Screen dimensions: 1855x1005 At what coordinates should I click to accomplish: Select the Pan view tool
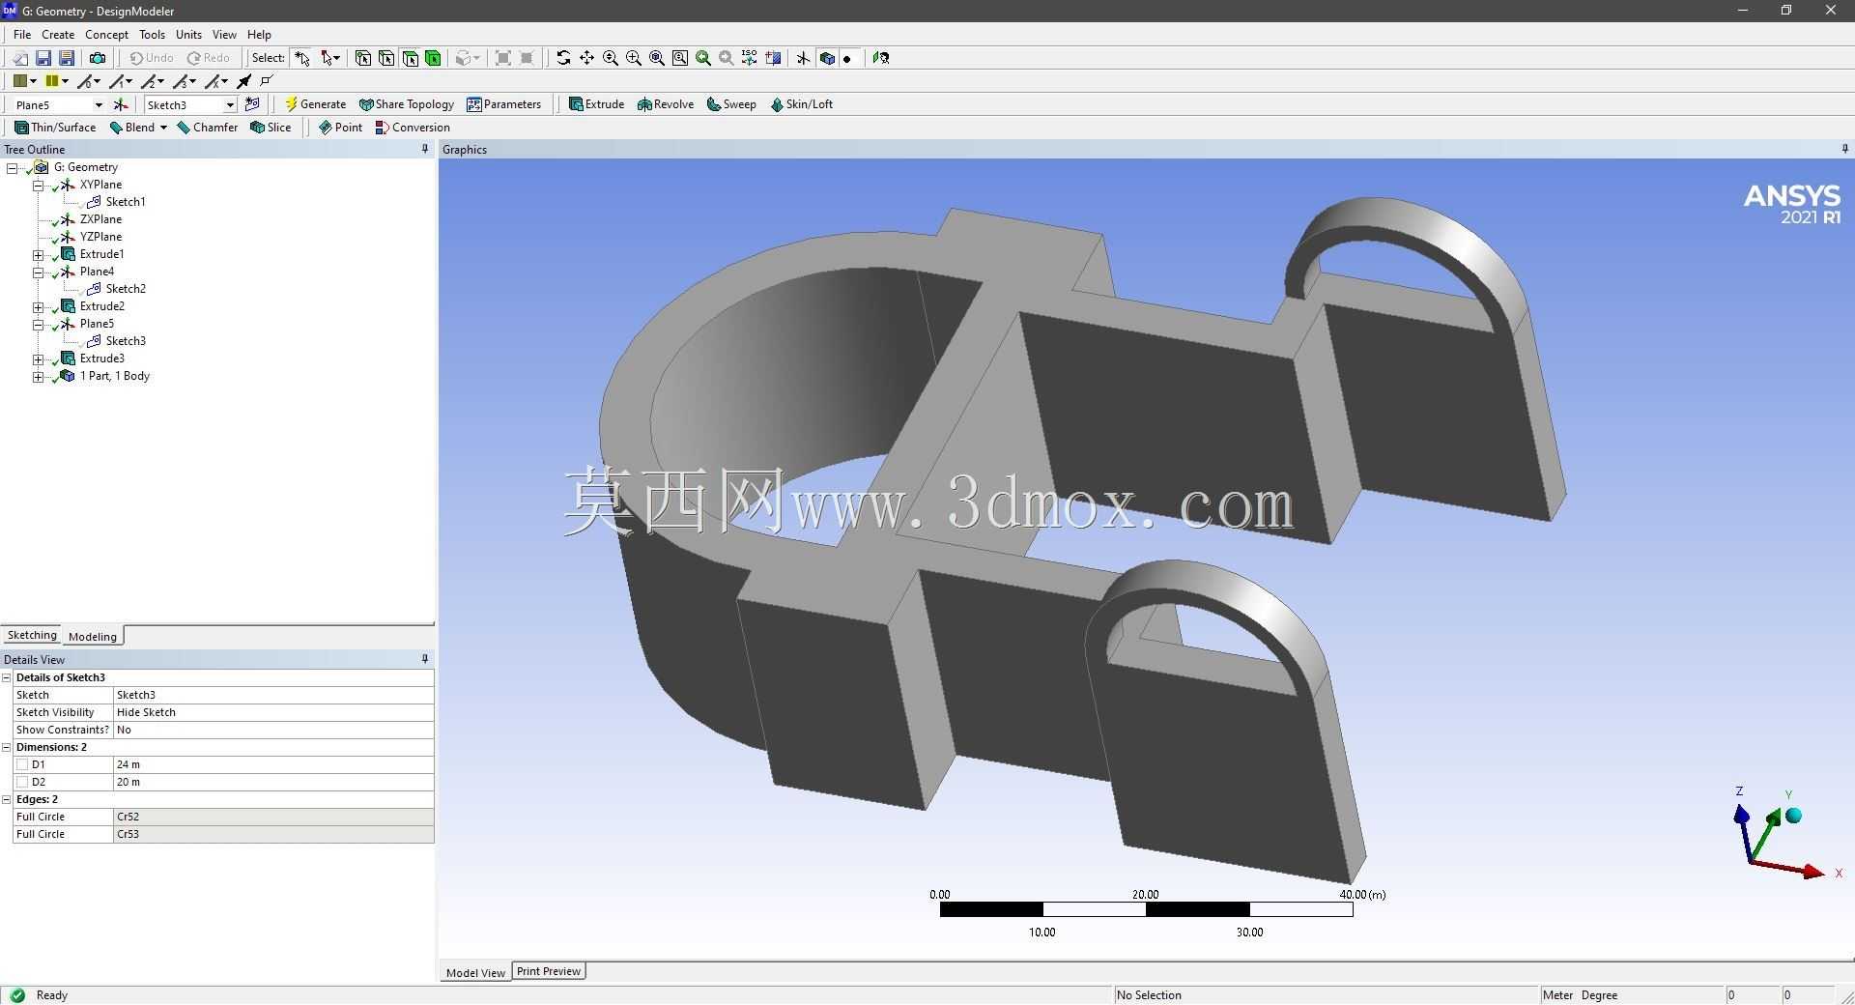[586, 58]
